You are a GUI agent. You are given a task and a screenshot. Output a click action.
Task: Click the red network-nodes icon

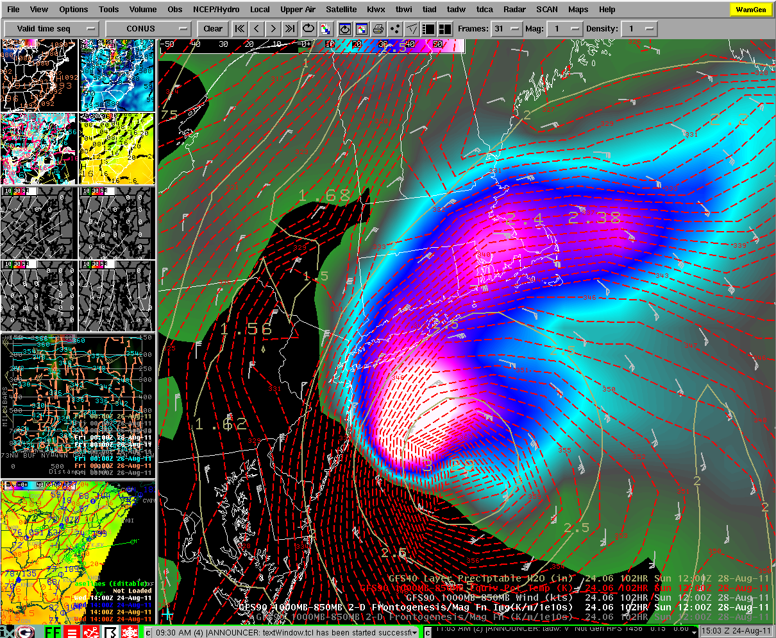90,632
